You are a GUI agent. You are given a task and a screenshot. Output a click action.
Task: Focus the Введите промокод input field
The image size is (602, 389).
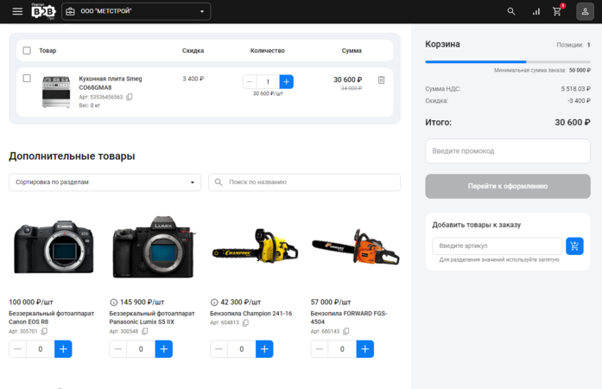coord(508,151)
